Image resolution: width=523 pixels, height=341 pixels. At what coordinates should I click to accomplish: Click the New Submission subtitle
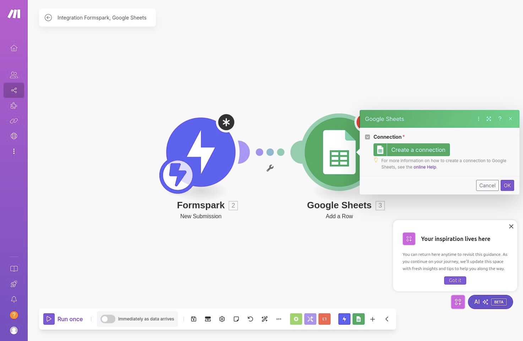(x=201, y=216)
